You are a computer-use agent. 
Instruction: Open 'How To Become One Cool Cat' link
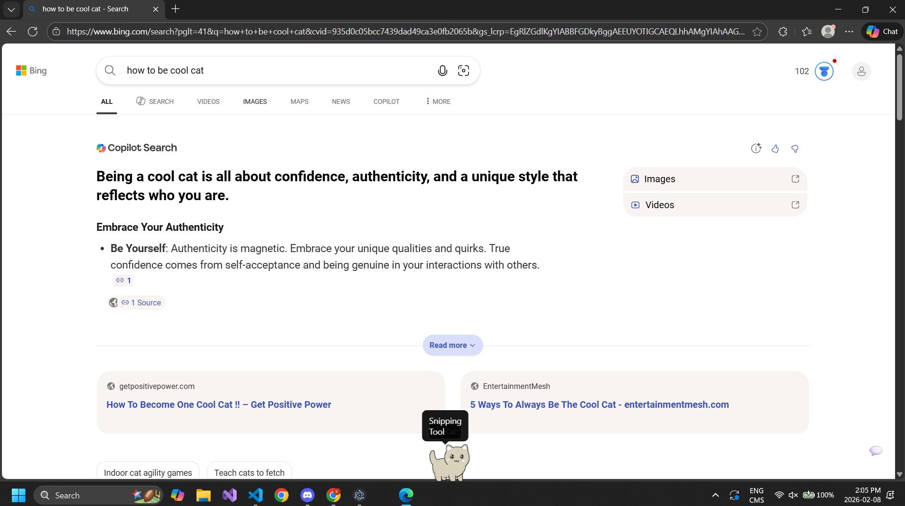click(x=219, y=405)
